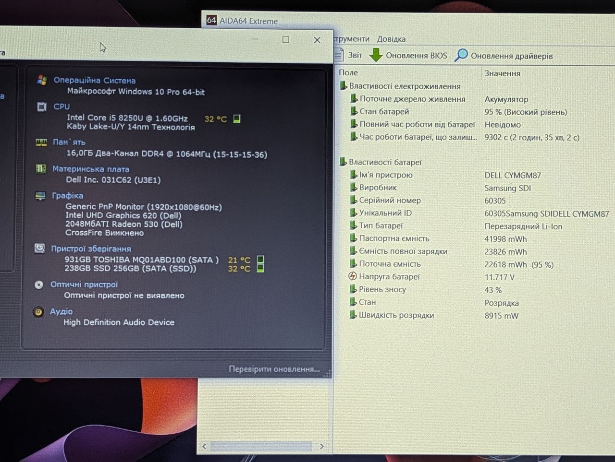Image resolution: width=615 pixels, height=462 pixels.
Task: Select the CPU chip icon
Action: [x=42, y=107]
